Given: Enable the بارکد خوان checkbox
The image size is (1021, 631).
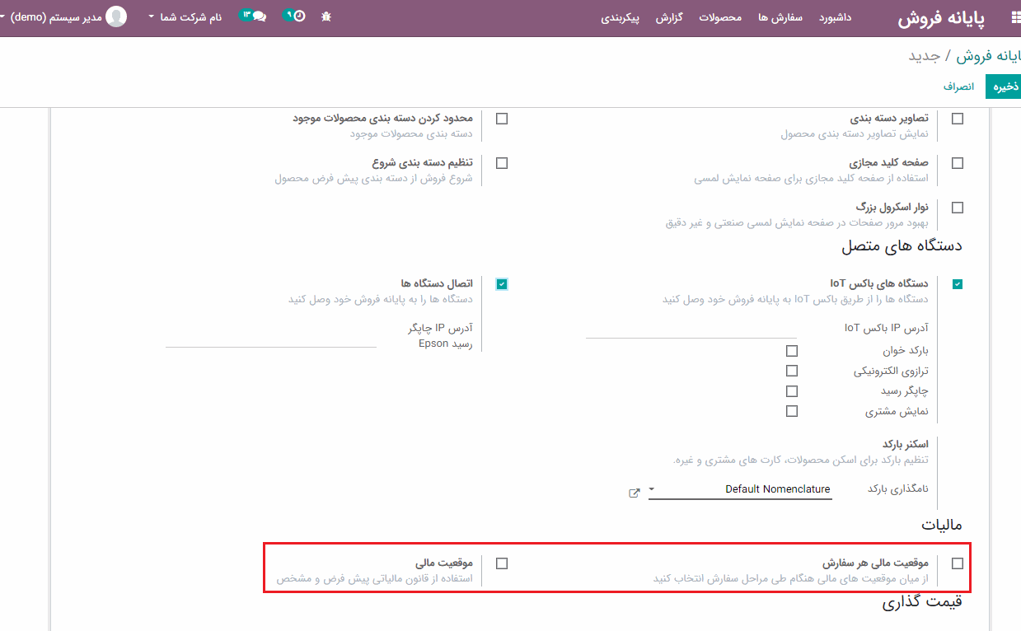Looking at the screenshot, I should point(792,351).
